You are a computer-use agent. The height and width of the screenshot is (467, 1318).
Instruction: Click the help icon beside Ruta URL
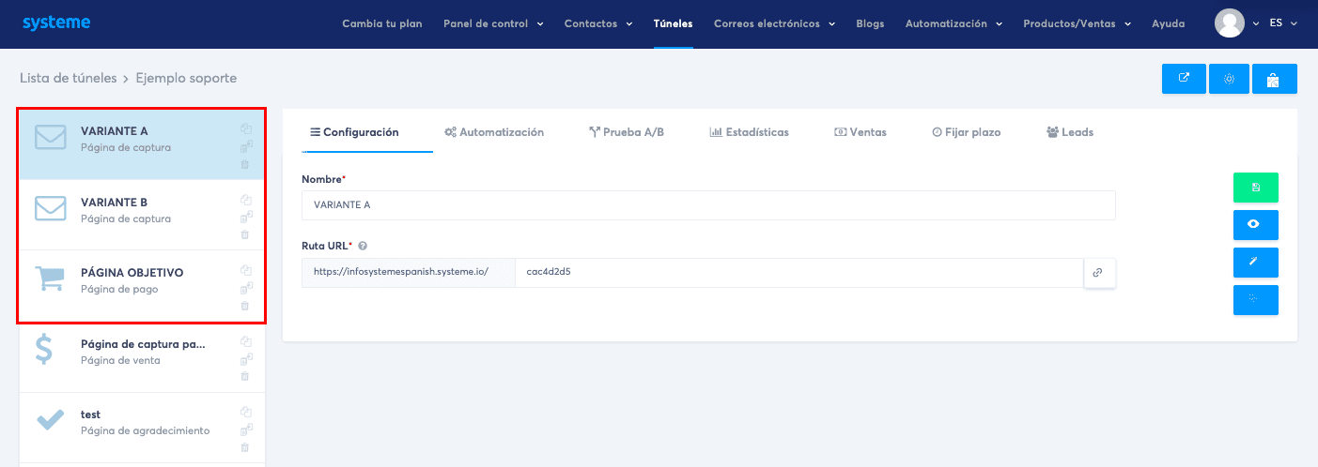point(363,246)
